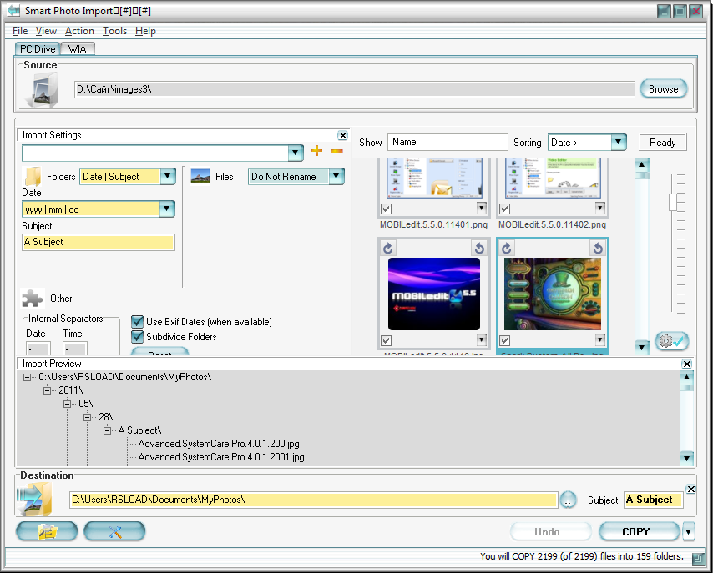The width and height of the screenshot is (713, 573).
Task: Click the yellow Folders icon
Action: 33,176
